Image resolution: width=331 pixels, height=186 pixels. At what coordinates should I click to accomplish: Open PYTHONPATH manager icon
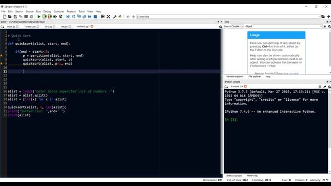point(120,17)
